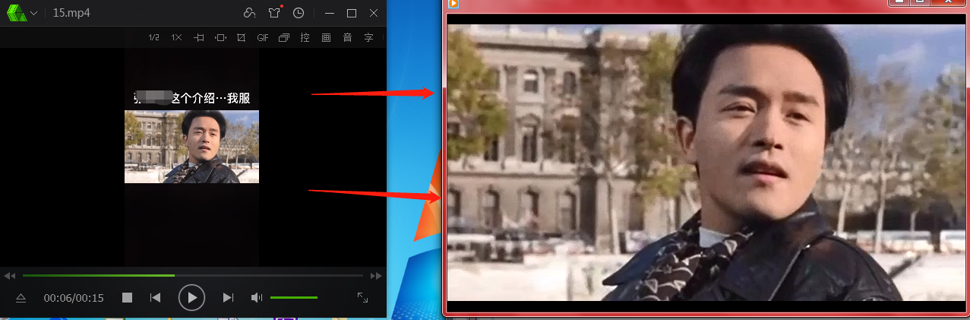
Task: Open the 字 subtitle settings panel
Action: (369, 37)
